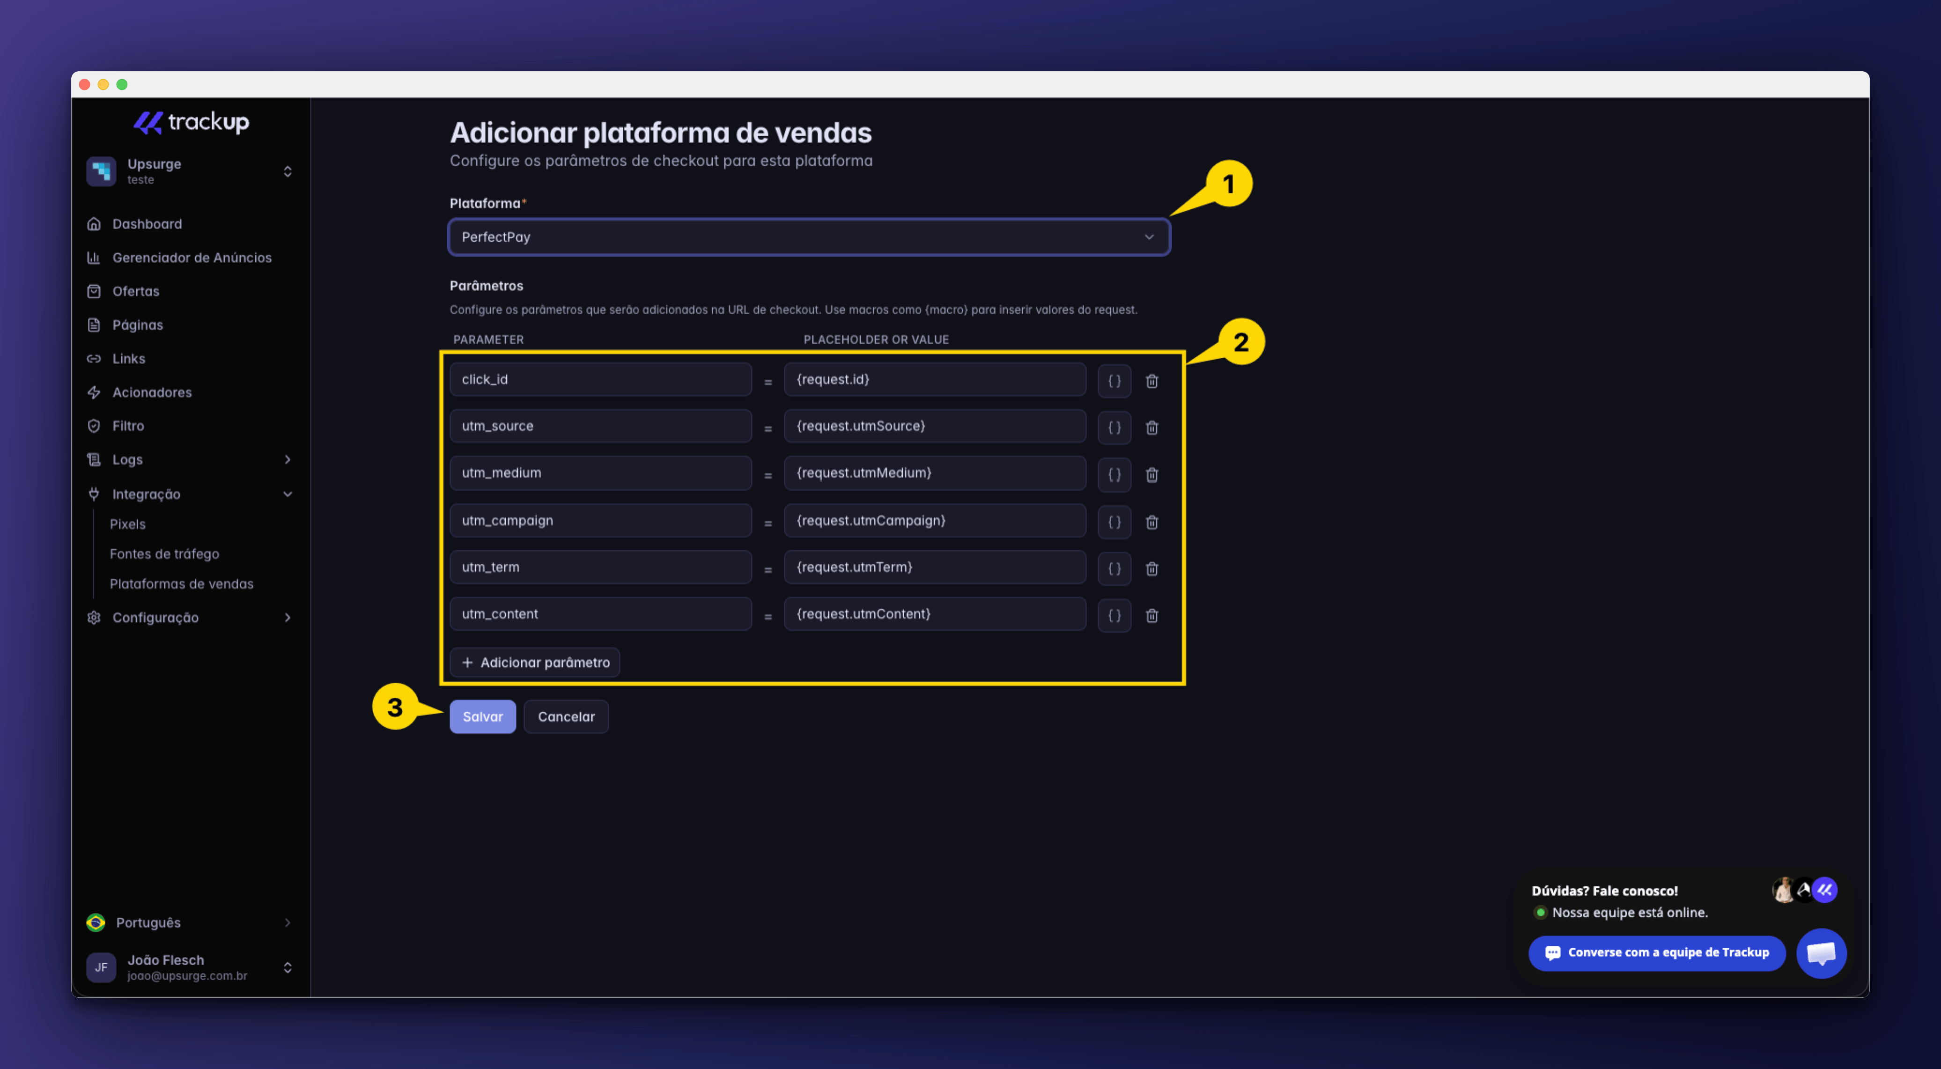Delete the utm_source parameter row
Image resolution: width=1941 pixels, height=1069 pixels.
pos(1151,428)
